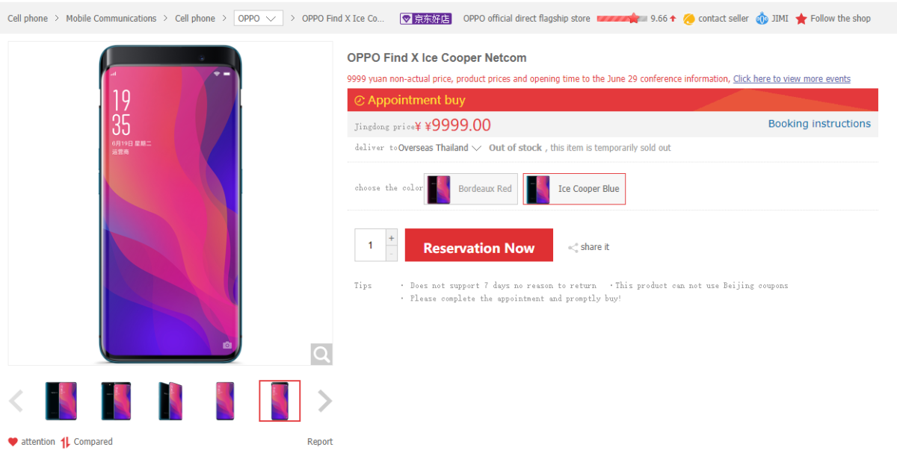The height and width of the screenshot is (462, 897).
Task: Select the Ice Cooper Blue color option
Action: coord(574,189)
